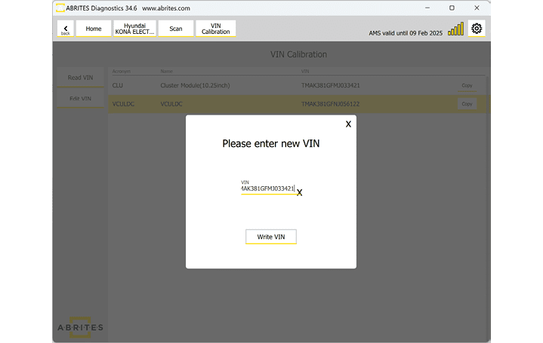
Task: Maximize the ABRITES Diagnostics window
Action: click(452, 8)
